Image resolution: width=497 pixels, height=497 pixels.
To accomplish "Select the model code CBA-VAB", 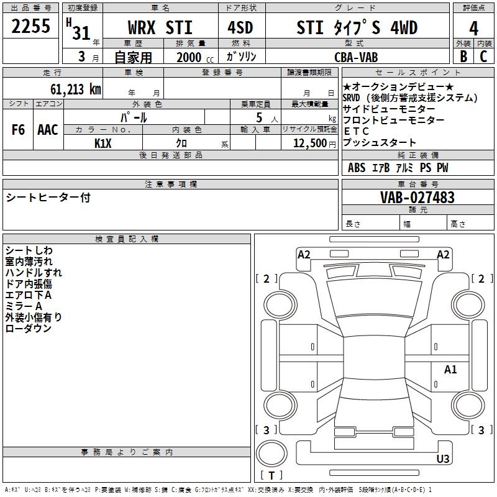I will 354,57.
